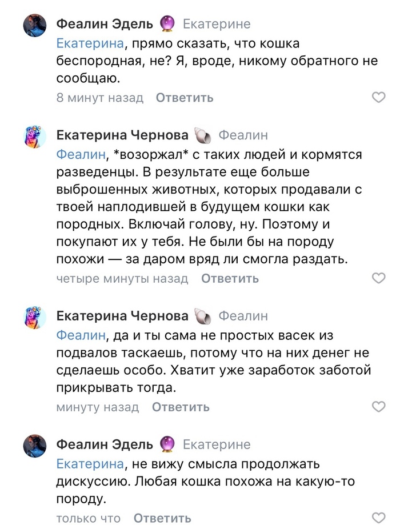
Task: Tap heart on the только что comment
Action: tap(379, 518)
